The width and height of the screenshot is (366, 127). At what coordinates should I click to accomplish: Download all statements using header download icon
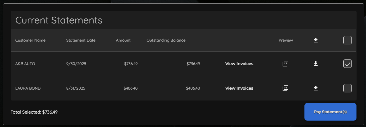pyautogui.click(x=316, y=40)
